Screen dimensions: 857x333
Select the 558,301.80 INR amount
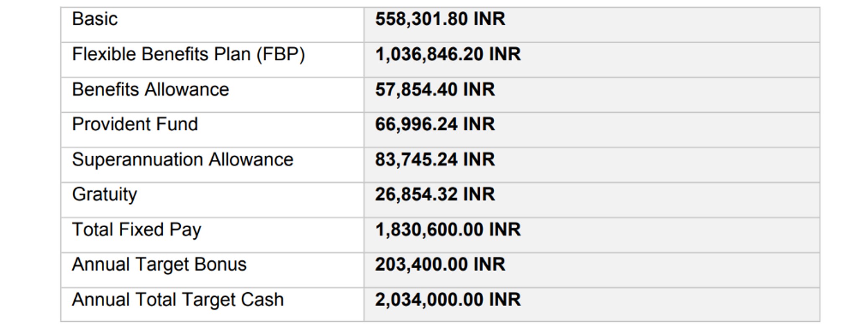pyautogui.click(x=440, y=19)
